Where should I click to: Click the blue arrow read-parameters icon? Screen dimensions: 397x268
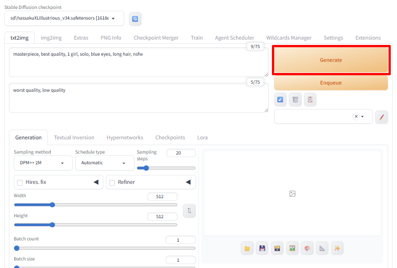tap(280, 100)
